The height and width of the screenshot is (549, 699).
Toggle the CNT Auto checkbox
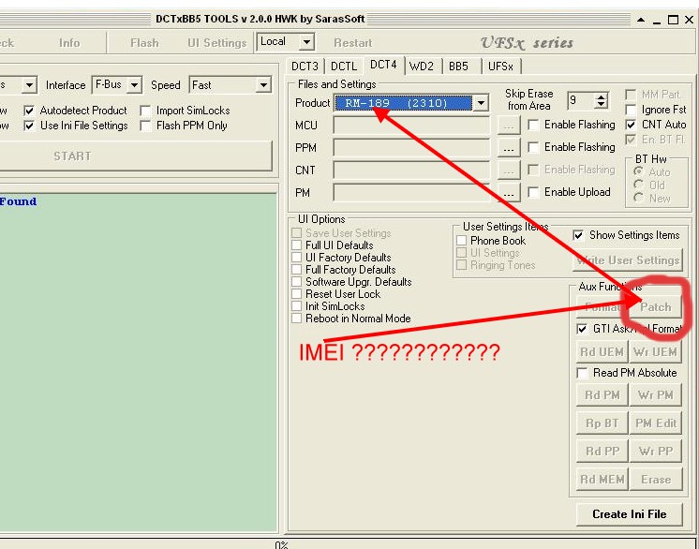(631, 125)
